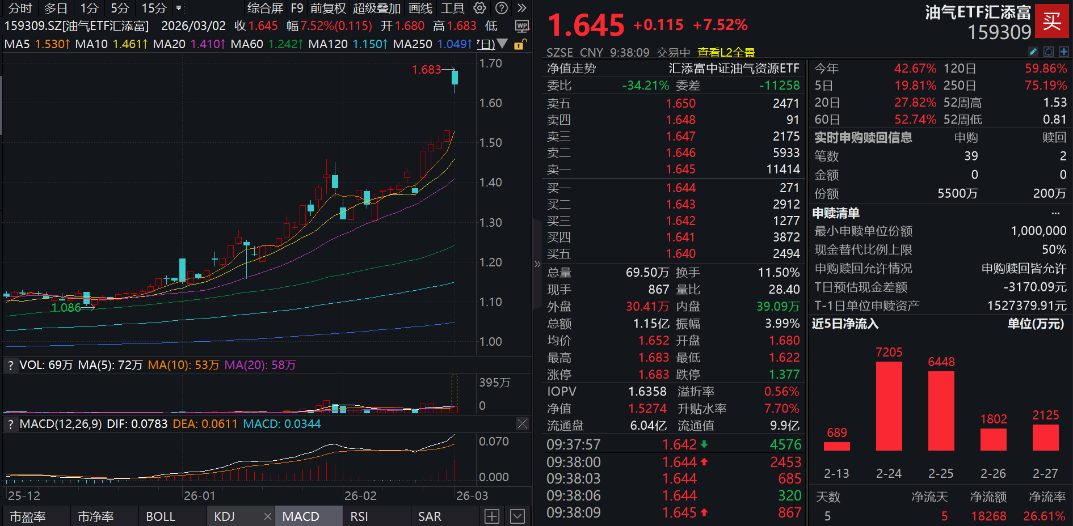Open the settings gear in the top toolbar
1073x526 pixels.
point(479,9)
